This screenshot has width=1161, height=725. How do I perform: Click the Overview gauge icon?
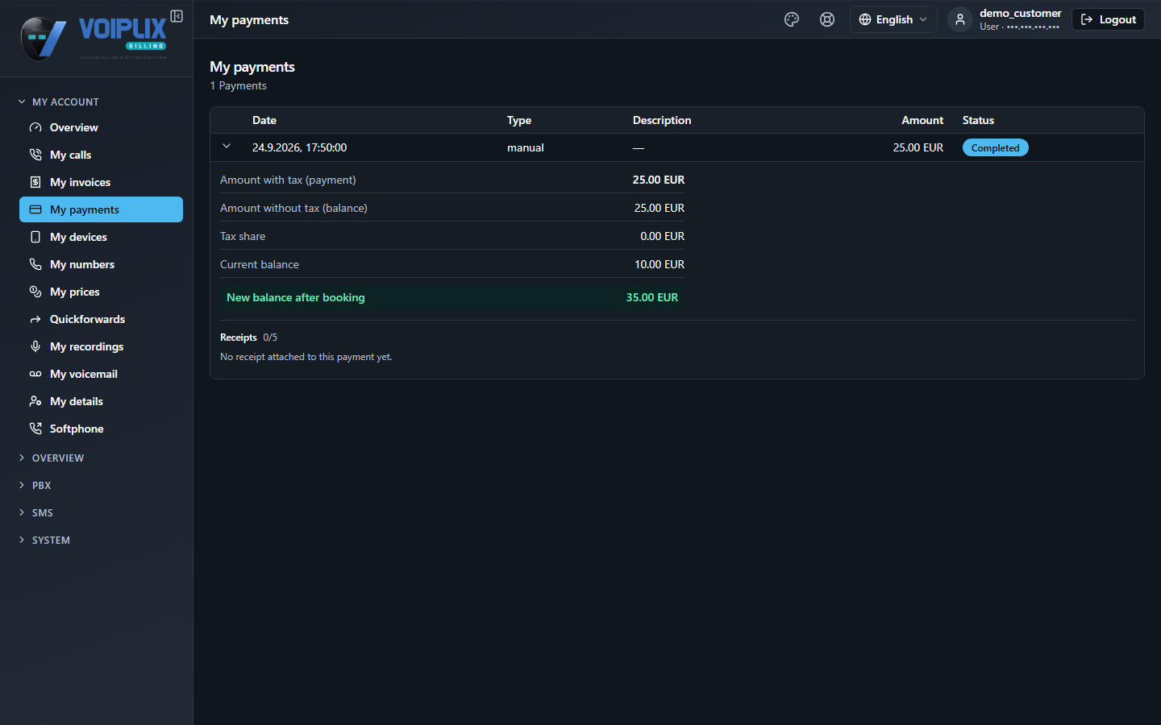click(x=35, y=127)
